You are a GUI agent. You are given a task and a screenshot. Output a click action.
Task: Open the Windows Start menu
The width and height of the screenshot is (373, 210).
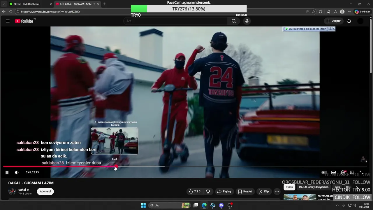(x=143, y=205)
